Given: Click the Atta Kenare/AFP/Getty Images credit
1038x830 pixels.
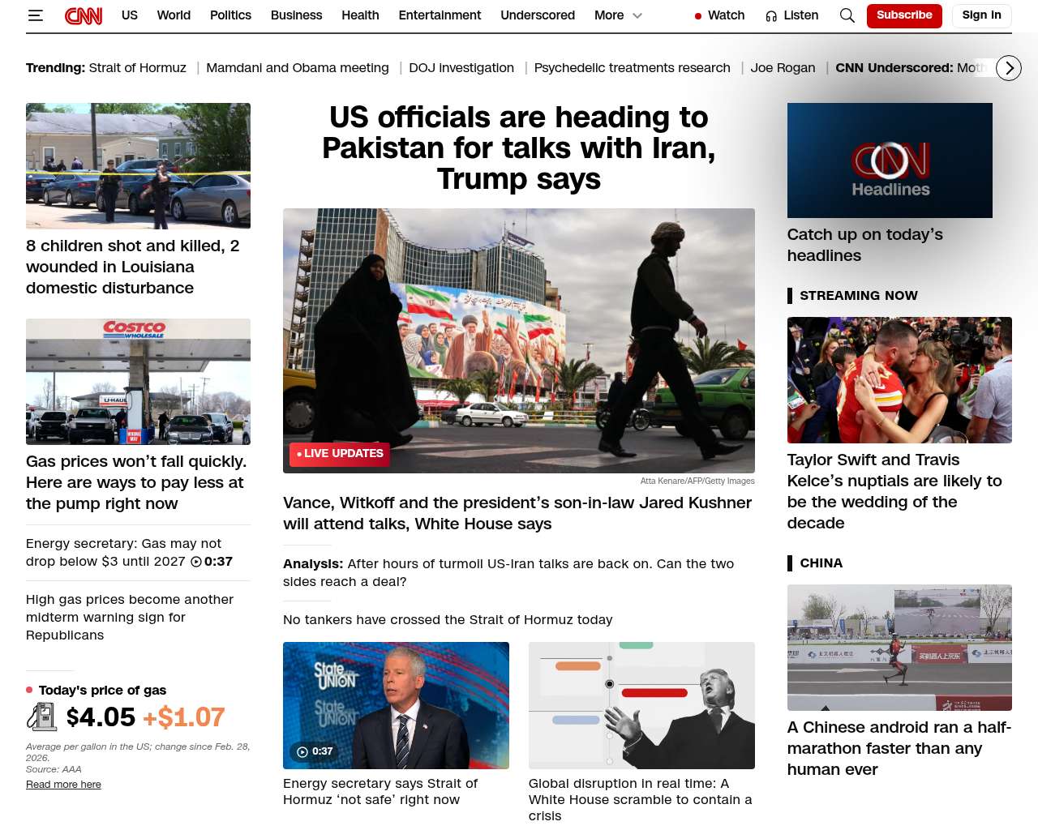Looking at the screenshot, I should (697, 481).
